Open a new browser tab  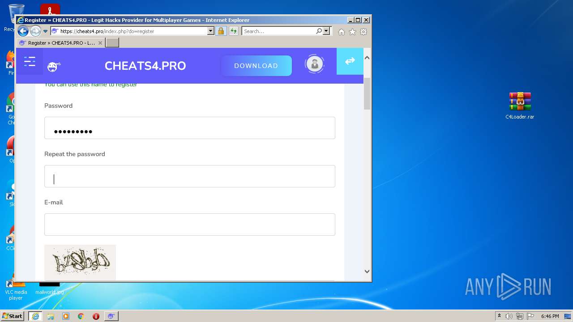click(112, 43)
